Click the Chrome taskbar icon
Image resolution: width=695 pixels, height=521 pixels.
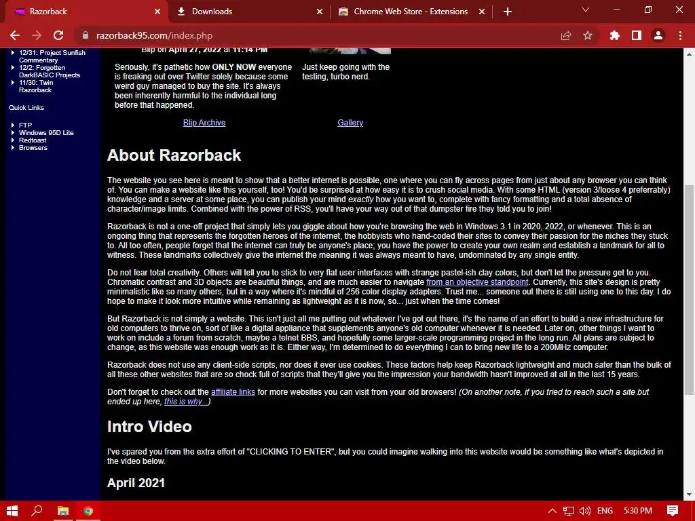click(x=88, y=511)
